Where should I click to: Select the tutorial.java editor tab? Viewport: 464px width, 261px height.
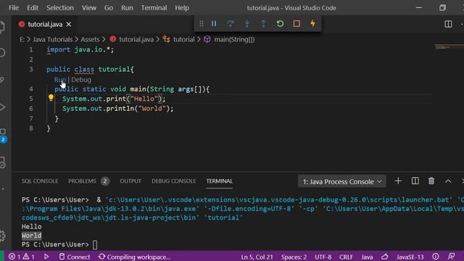click(43, 24)
